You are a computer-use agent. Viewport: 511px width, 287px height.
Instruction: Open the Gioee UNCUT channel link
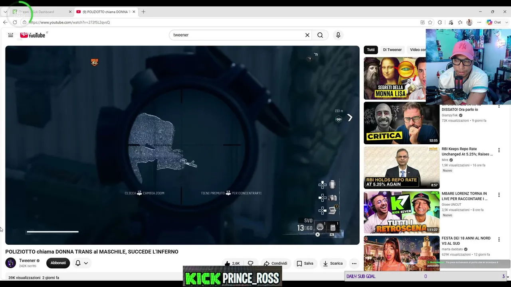point(451,204)
